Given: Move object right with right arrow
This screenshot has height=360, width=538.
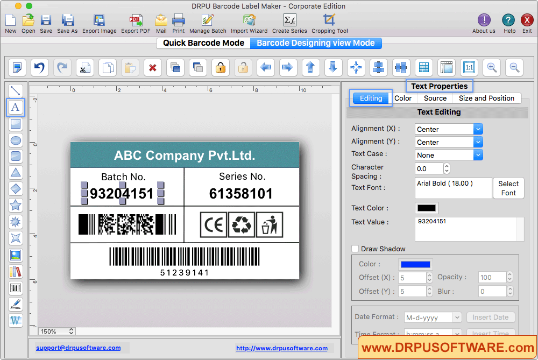Looking at the screenshot, I should [288, 67].
